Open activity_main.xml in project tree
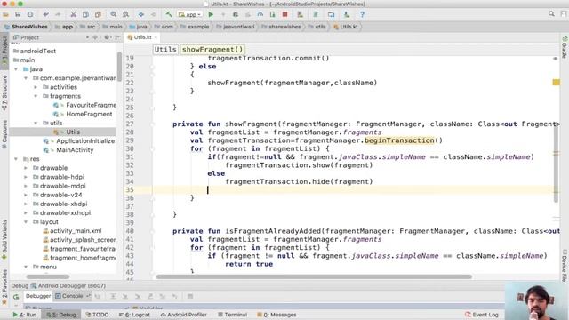The width and height of the screenshot is (569, 320). click(x=76, y=231)
